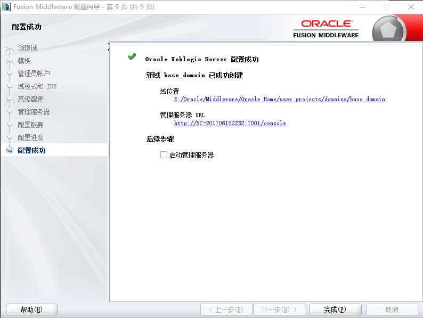Image resolution: width=423 pixels, height=318 pixels.
Task: Select the current 配置成功 step
Action: (x=31, y=150)
